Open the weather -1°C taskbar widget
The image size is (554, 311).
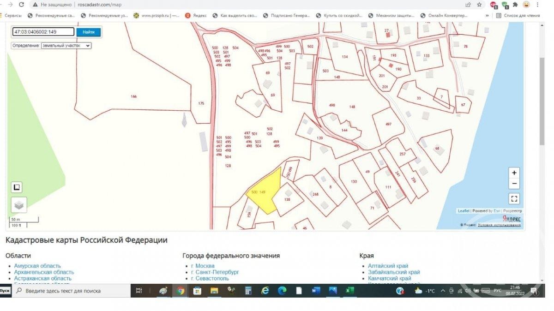point(425,291)
